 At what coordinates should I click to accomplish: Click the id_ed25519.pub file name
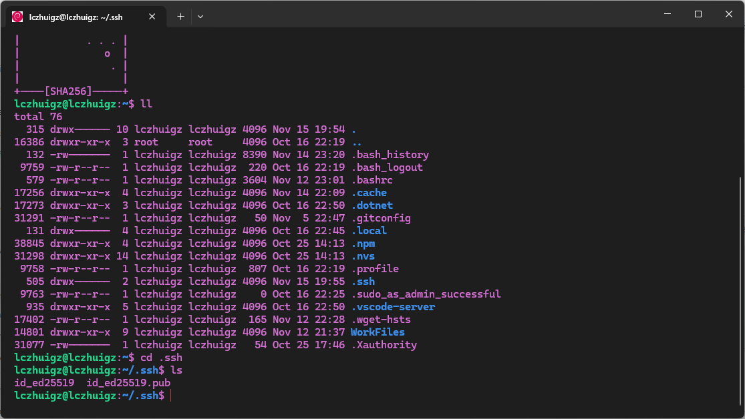[128, 383]
